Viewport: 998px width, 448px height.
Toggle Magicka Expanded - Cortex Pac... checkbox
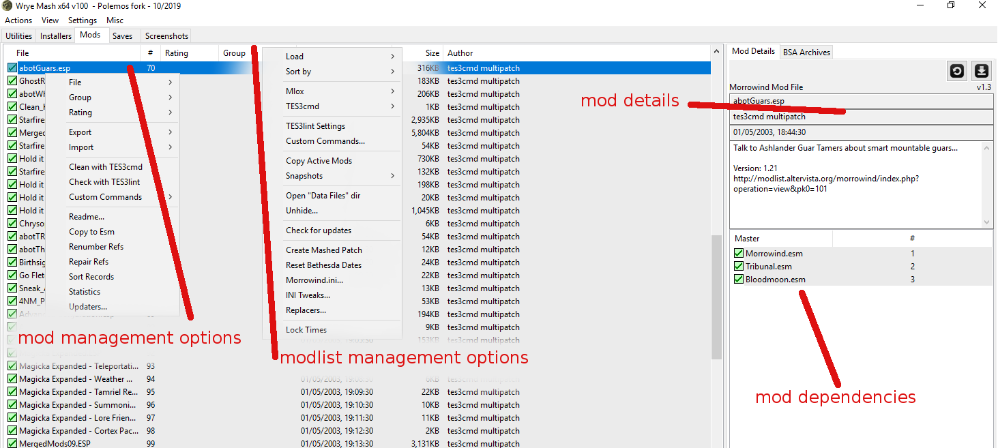(12, 431)
